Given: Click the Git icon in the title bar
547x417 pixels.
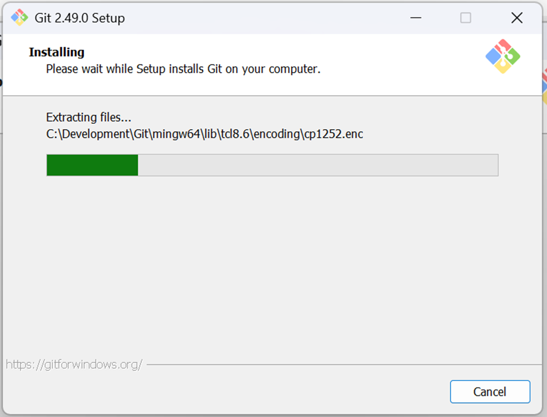Looking at the screenshot, I should [19, 17].
